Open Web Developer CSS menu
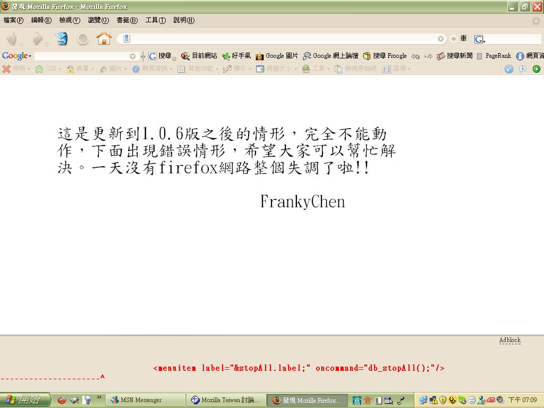Screen dimensions: 544x408 coord(48,69)
